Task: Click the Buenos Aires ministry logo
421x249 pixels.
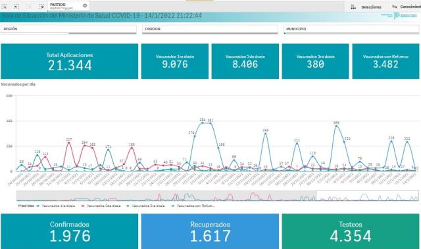Action: [399, 16]
